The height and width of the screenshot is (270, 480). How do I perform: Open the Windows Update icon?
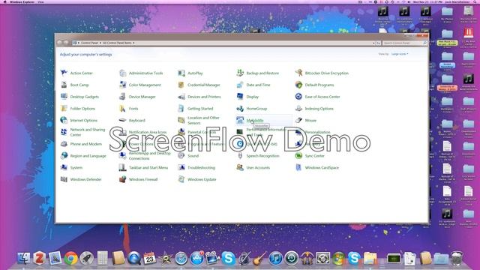181,179
